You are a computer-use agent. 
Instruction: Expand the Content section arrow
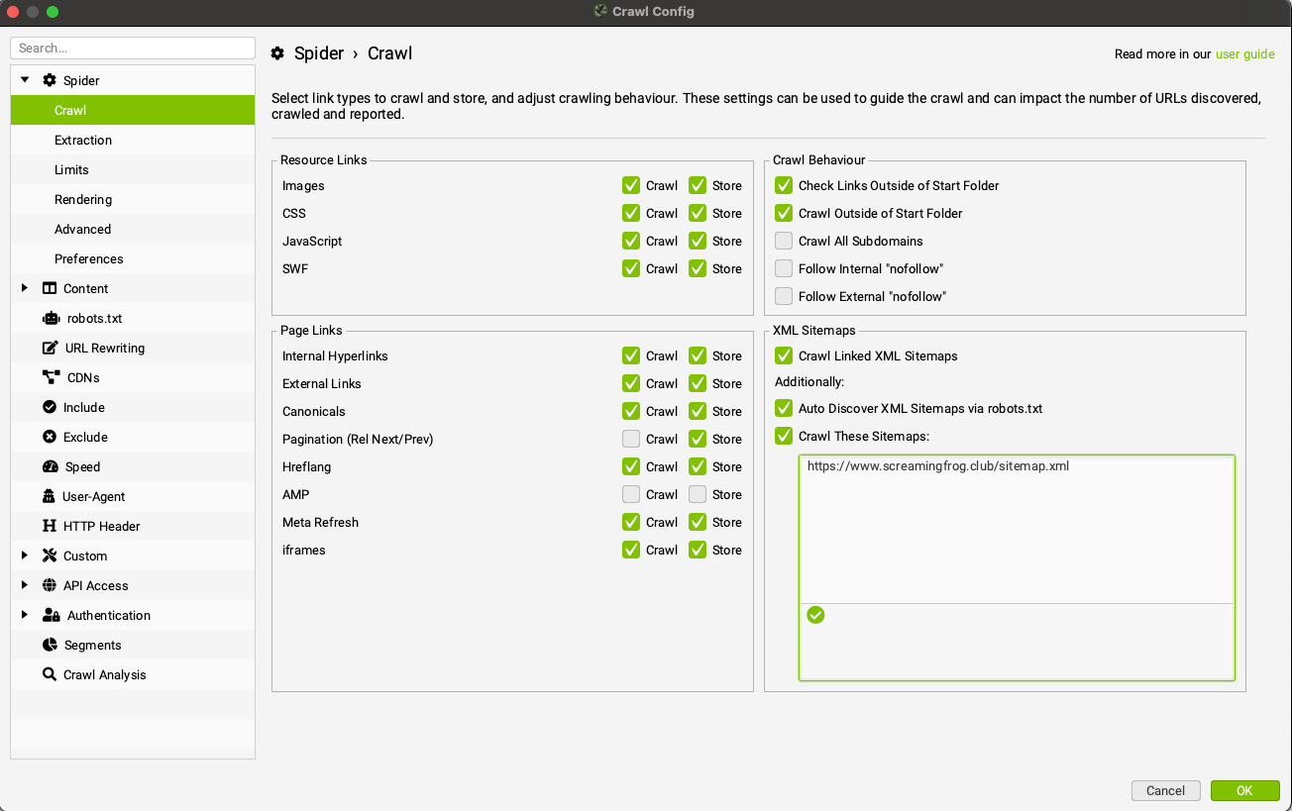tap(25, 288)
